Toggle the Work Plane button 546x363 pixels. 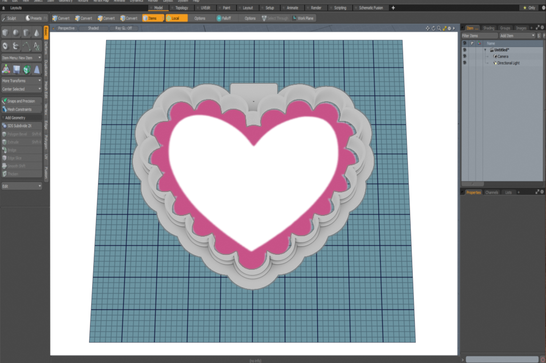tap(304, 18)
